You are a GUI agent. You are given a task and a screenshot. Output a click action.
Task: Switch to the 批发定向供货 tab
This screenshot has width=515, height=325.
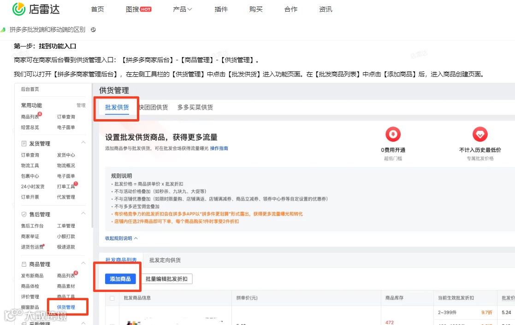point(165,260)
